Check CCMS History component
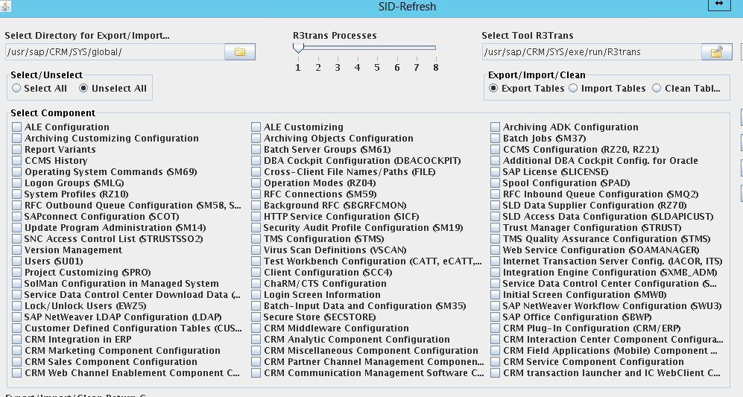 (x=17, y=161)
